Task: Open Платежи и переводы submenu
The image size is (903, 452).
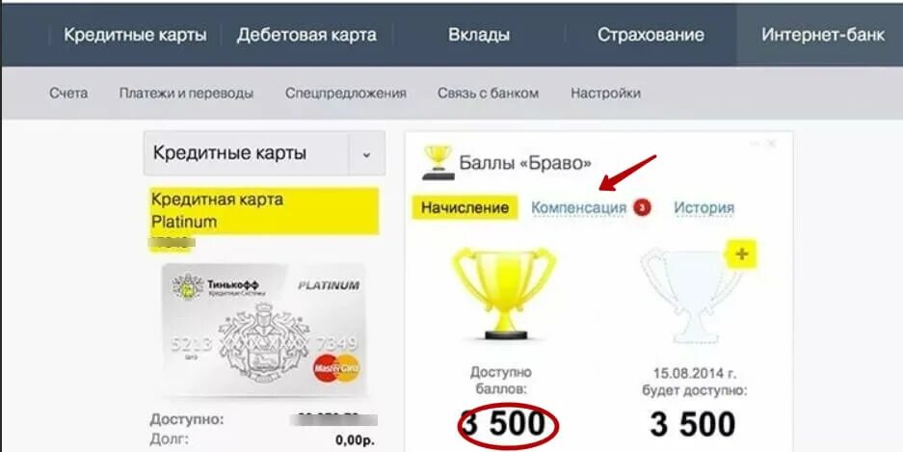Action: pyautogui.click(x=186, y=93)
